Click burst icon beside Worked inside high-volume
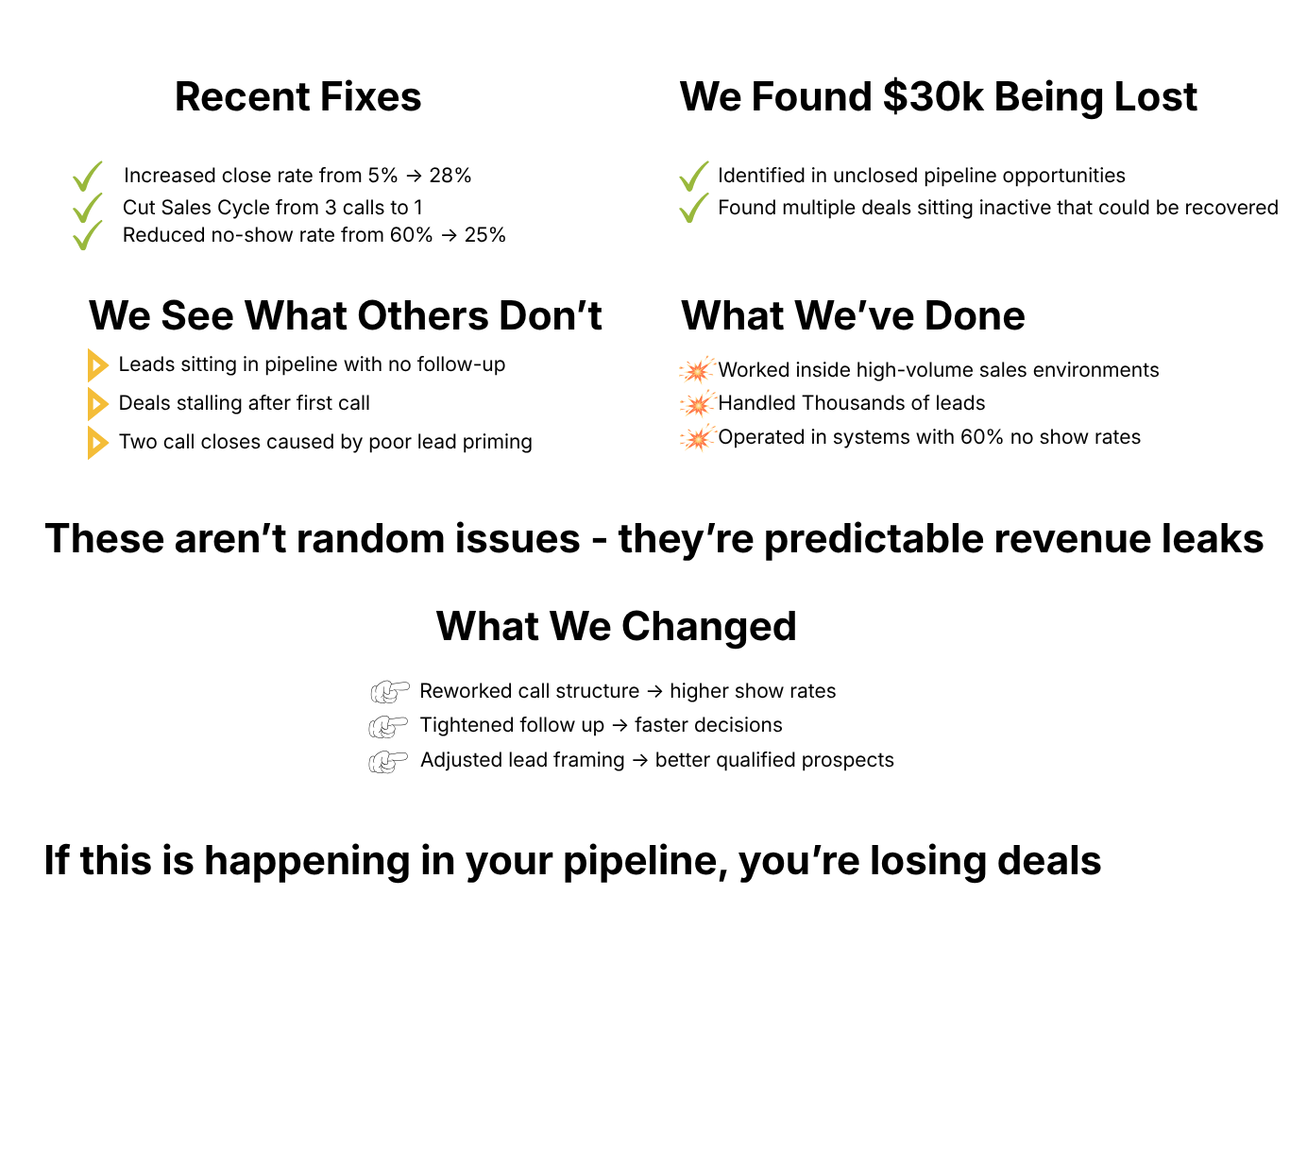 (697, 370)
